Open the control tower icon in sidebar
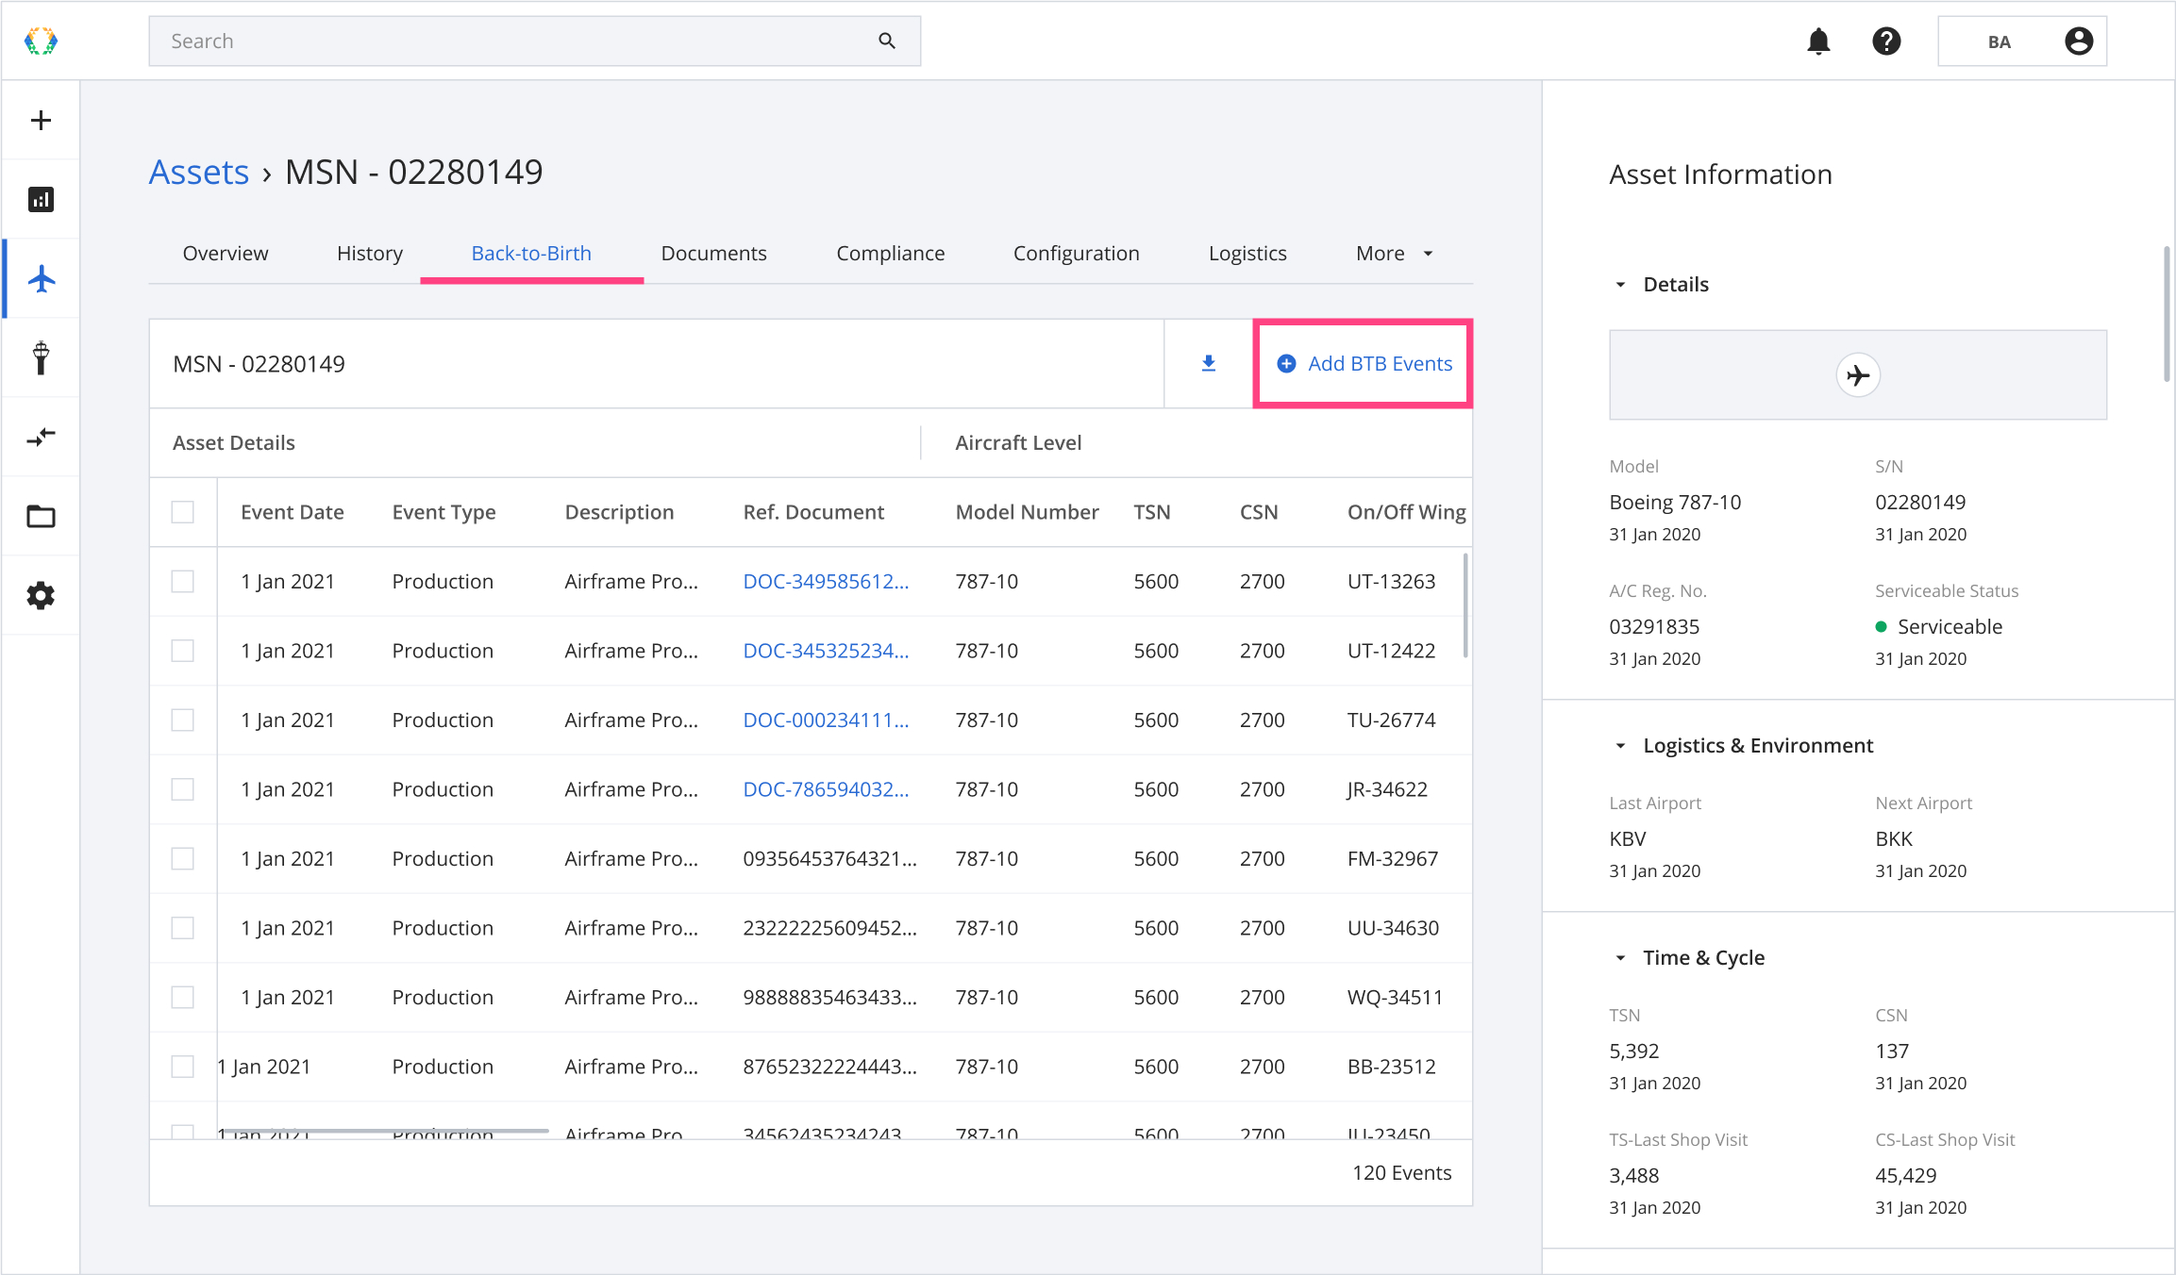The image size is (2176, 1275). click(x=41, y=358)
